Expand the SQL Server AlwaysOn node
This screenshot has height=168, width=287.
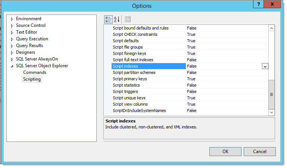pos(12,59)
